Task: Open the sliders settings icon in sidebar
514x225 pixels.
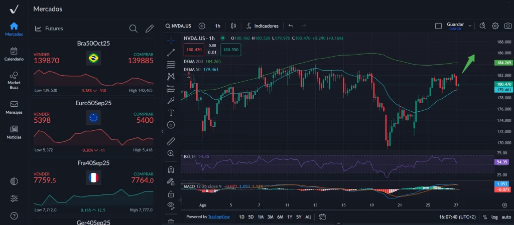Action: pos(14,198)
